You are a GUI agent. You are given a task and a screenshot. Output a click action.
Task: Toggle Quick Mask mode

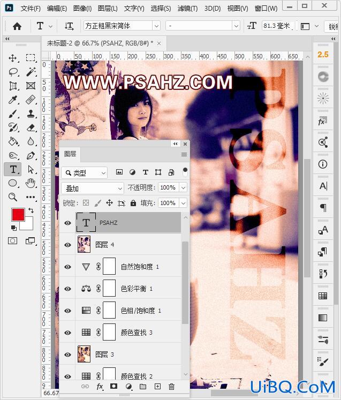click(x=13, y=240)
